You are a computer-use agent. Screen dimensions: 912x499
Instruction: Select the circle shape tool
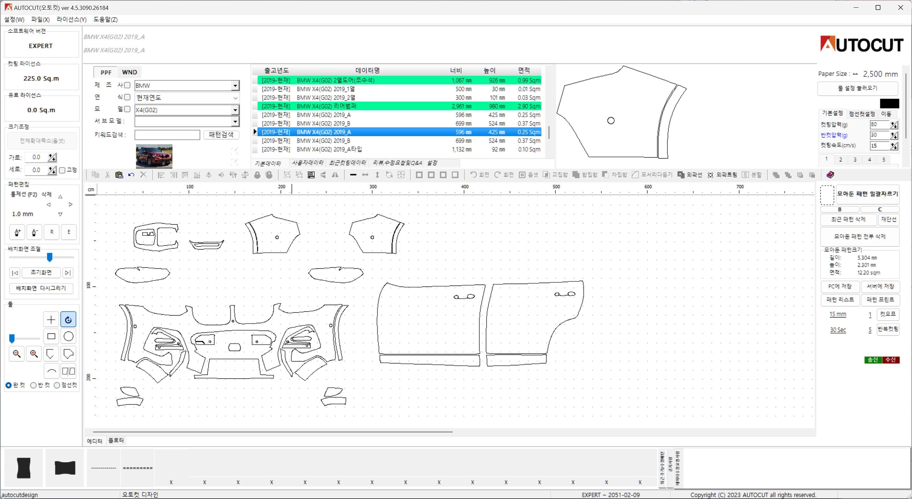pyautogui.click(x=68, y=337)
